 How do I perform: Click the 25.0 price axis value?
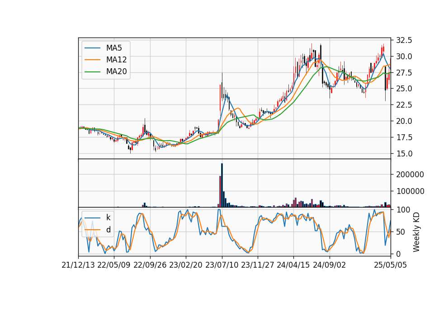pyautogui.click(x=404, y=89)
